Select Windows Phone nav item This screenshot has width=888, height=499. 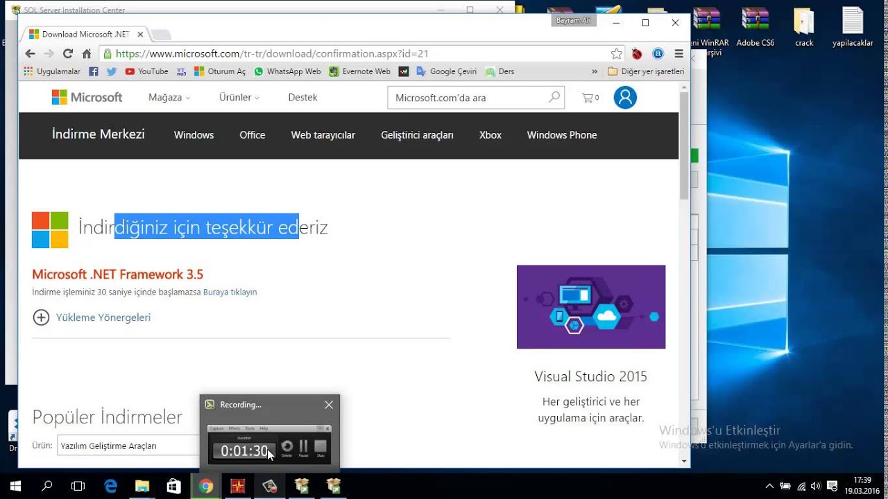pyautogui.click(x=562, y=135)
